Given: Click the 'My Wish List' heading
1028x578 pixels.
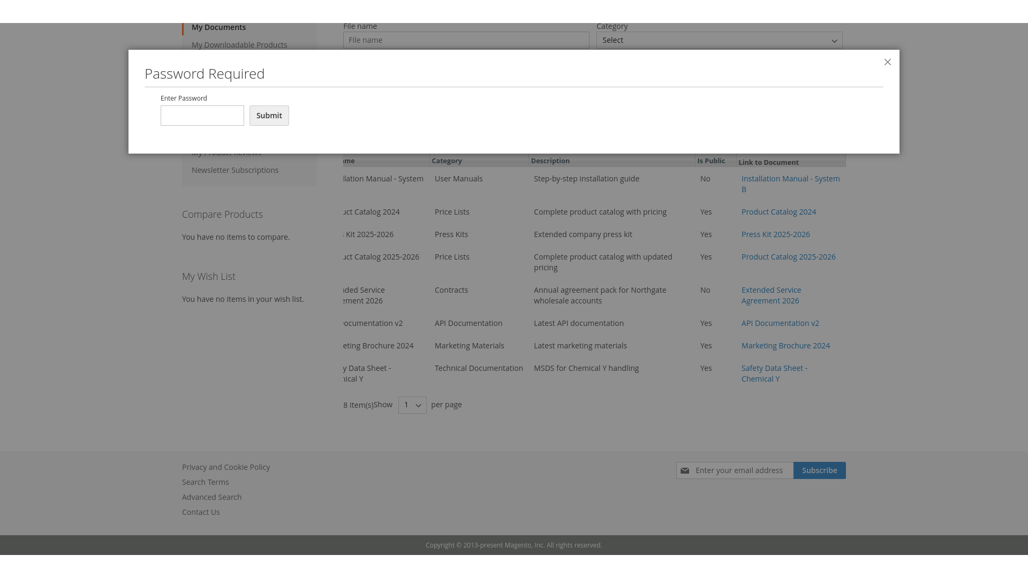Looking at the screenshot, I should point(209,277).
